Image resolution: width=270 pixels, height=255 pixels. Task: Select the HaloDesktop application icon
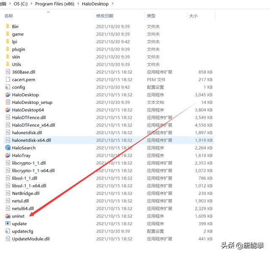[8, 95]
